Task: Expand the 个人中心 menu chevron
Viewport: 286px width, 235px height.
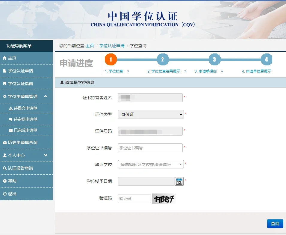Action: 46,155
